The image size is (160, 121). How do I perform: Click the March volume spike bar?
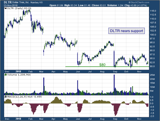coord(44,86)
